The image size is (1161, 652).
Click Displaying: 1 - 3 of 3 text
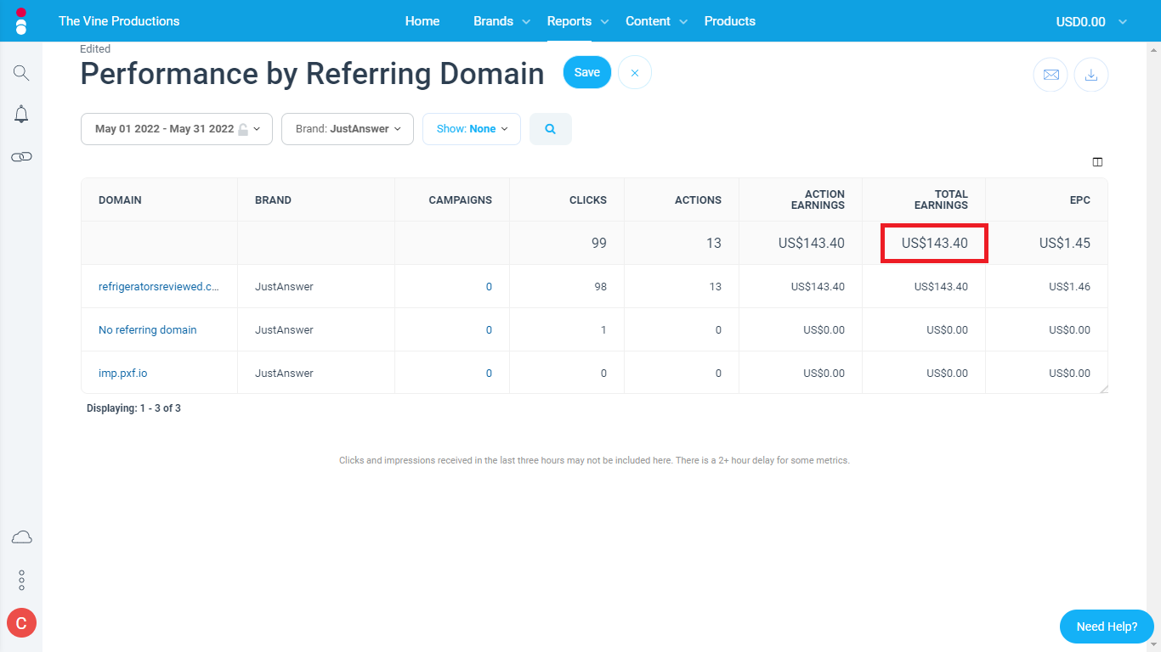[133, 408]
